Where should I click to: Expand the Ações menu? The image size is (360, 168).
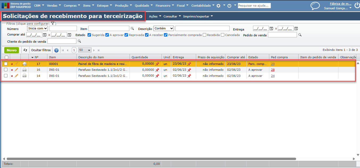point(155,16)
